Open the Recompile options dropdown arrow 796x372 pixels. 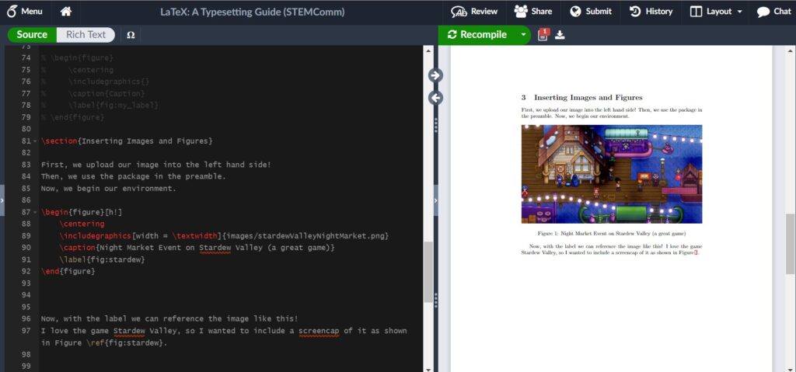523,35
